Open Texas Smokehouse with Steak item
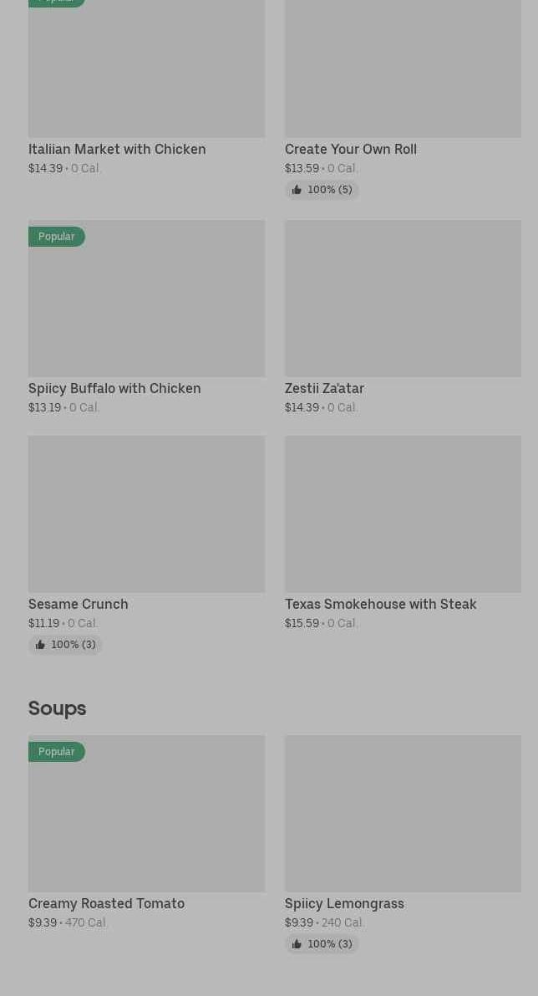The image size is (538, 996). [380, 604]
